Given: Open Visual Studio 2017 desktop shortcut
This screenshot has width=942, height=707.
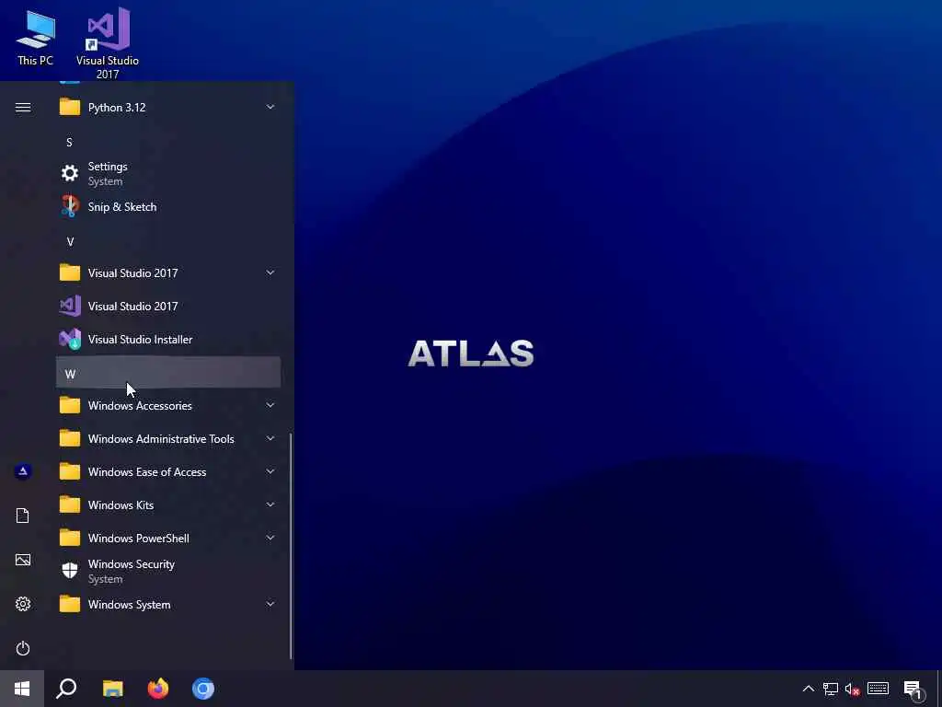Looking at the screenshot, I should (108, 43).
